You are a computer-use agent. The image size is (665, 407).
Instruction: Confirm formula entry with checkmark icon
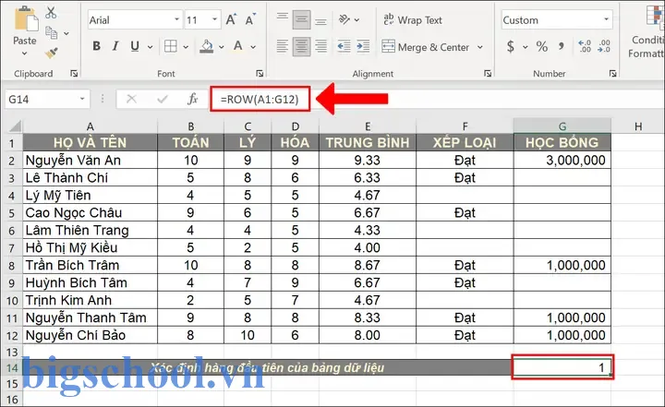pos(162,99)
